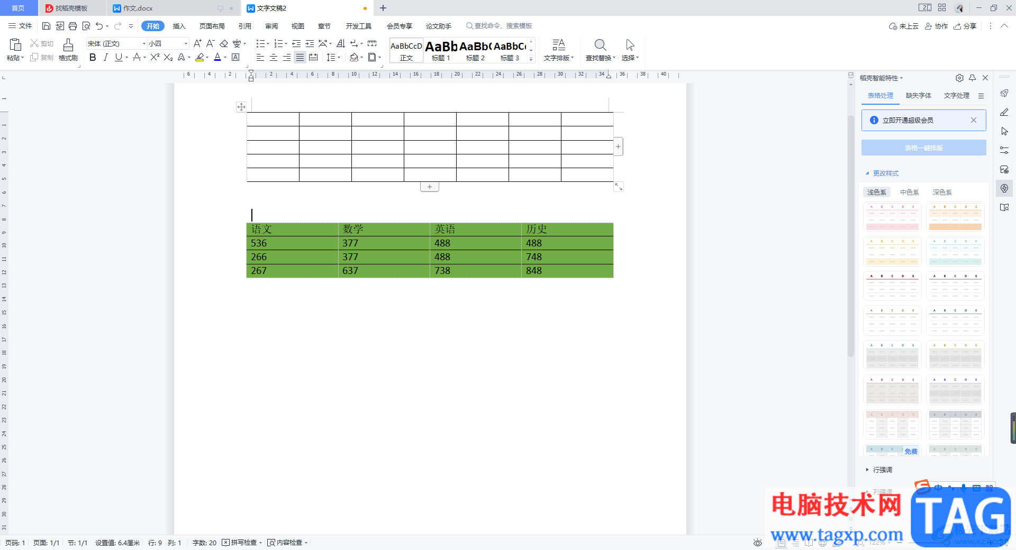Expand numbered list dropdown arrow
Screen dimensions: 1016x550
click(286, 44)
